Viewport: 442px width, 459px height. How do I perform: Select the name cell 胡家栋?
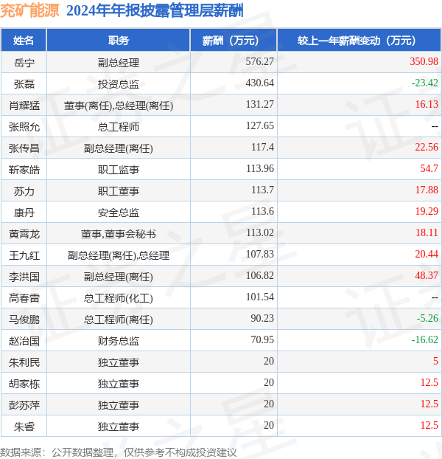click(x=24, y=384)
